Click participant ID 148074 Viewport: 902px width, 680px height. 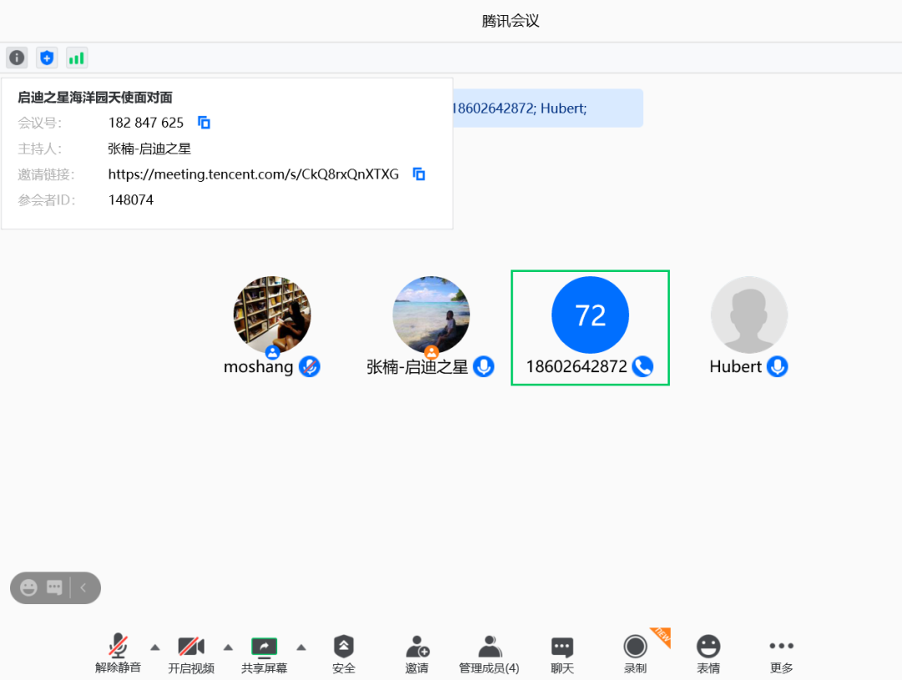(x=130, y=200)
